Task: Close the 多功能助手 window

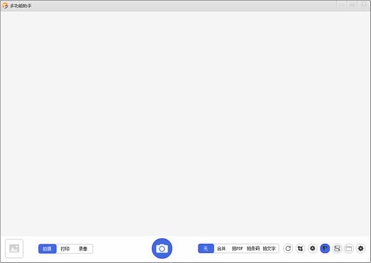Action: [x=364, y=4]
